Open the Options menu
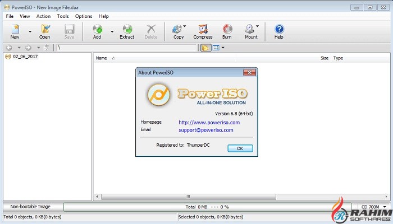The height and width of the screenshot is (224, 393). click(84, 16)
